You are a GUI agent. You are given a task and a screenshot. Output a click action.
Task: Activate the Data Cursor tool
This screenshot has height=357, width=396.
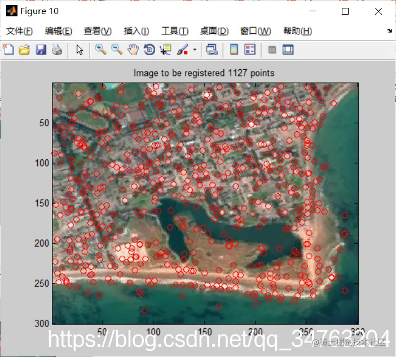166,50
